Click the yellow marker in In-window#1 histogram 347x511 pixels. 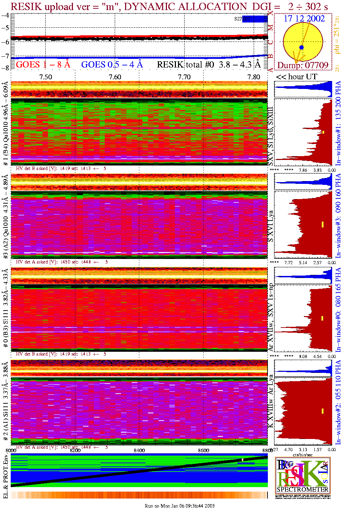(x=323, y=132)
